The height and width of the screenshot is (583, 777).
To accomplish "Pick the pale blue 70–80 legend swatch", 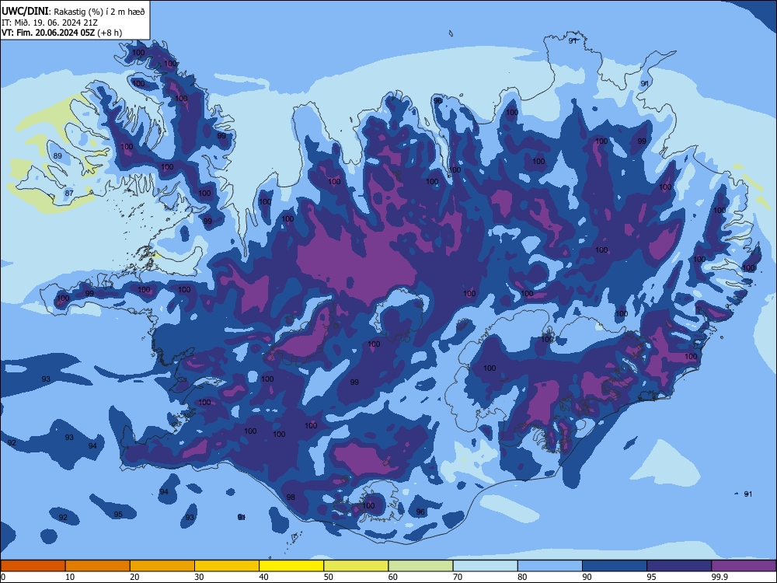I will (x=485, y=566).
